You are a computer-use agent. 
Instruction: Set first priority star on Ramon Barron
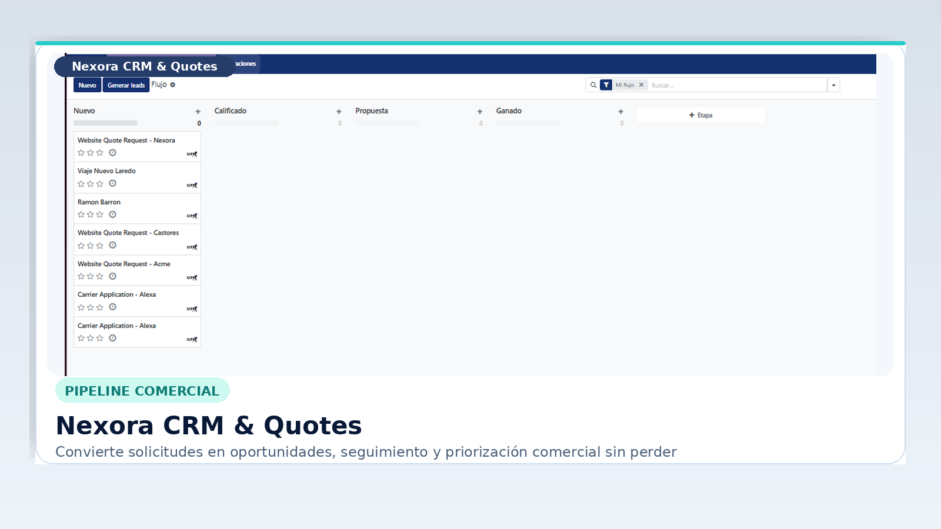81,215
